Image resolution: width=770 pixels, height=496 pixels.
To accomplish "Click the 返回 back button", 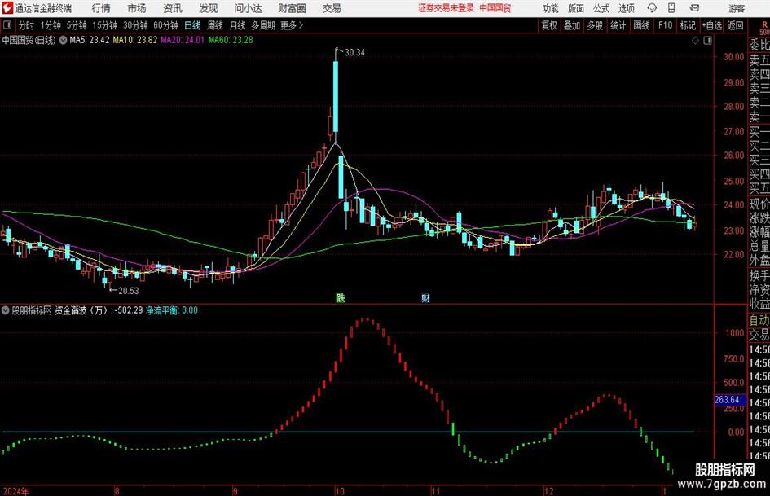I will [736, 25].
